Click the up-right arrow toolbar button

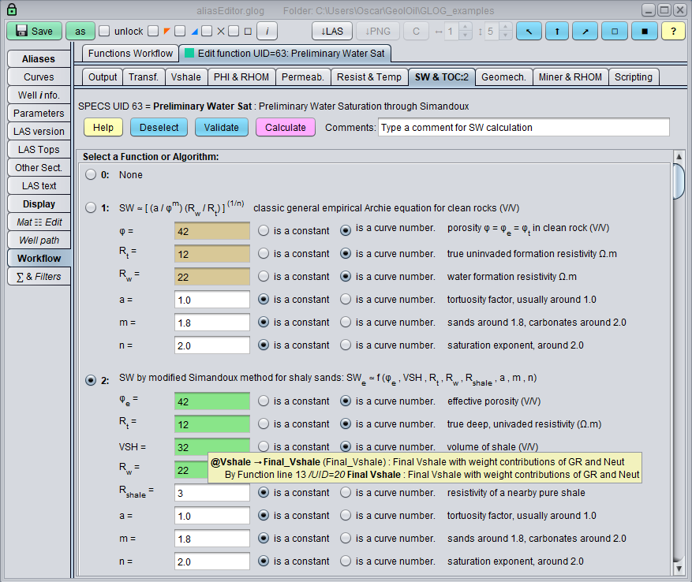[x=586, y=31]
